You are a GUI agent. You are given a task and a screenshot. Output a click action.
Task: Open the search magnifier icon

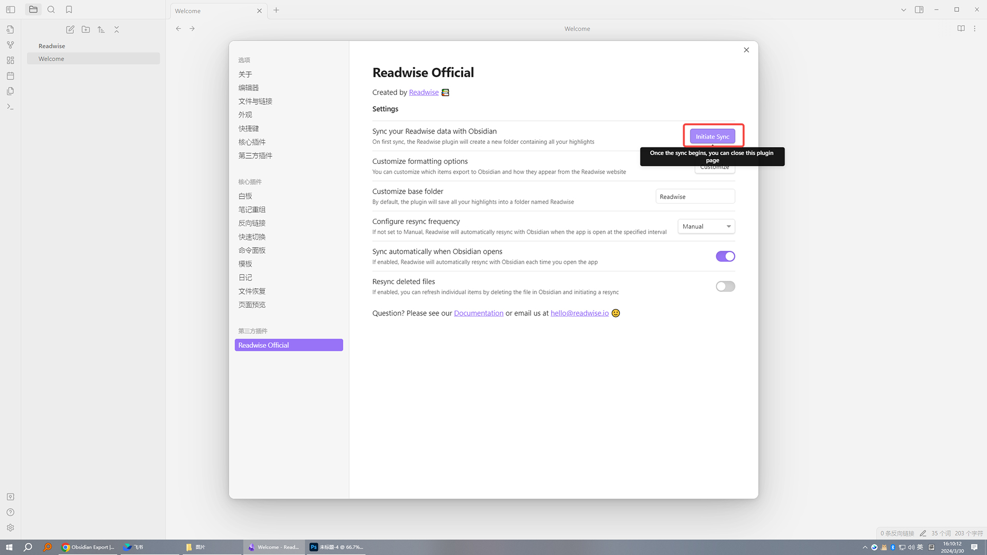pos(51,9)
